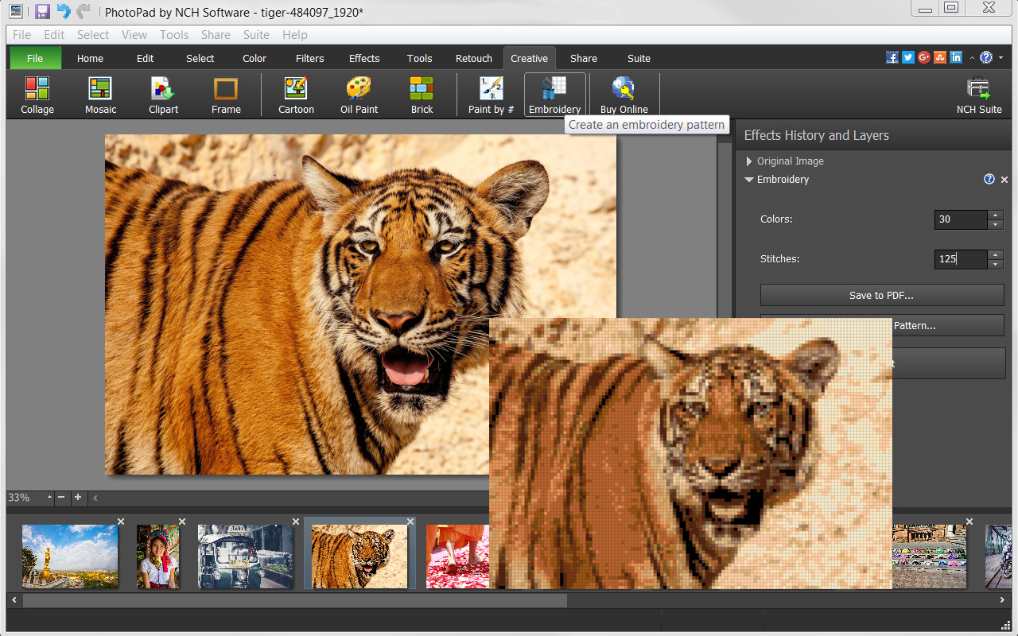Expand the Original Image entry
This screenshot has height=636, width=1018.
(x=748, y=161)
